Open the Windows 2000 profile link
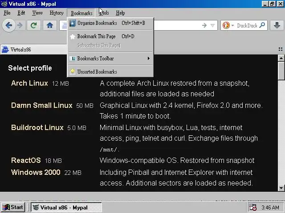 click(x=36, y=172)
